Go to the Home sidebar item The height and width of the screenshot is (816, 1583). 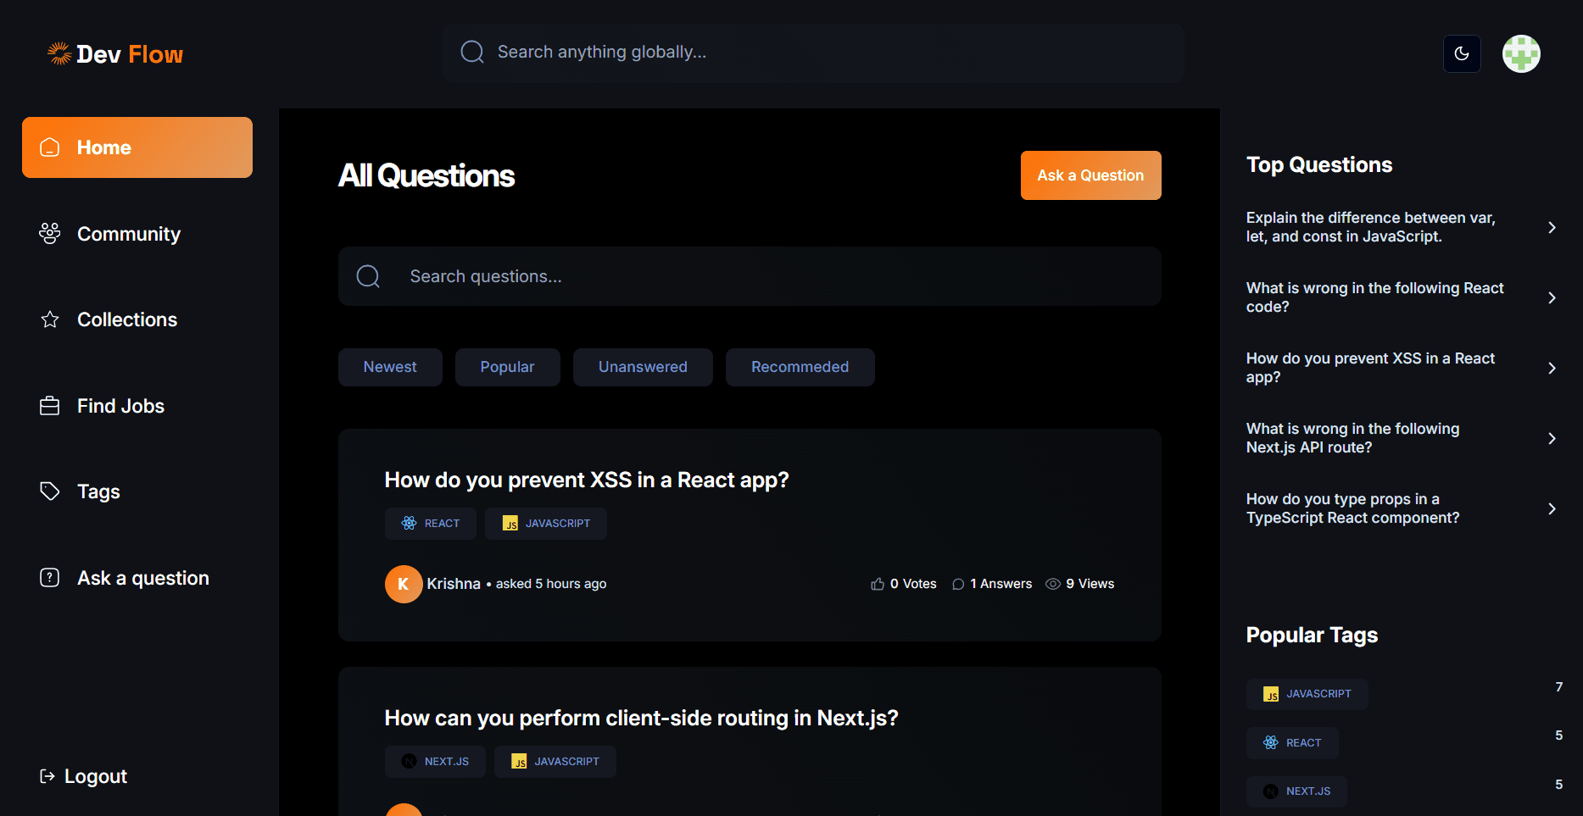pyautogui.click(x=137, y=147)
